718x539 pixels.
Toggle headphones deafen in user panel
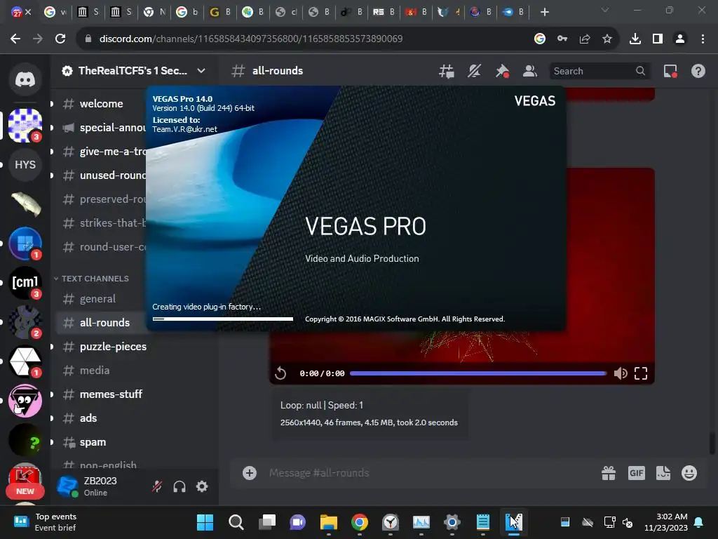tap(179, 486)
